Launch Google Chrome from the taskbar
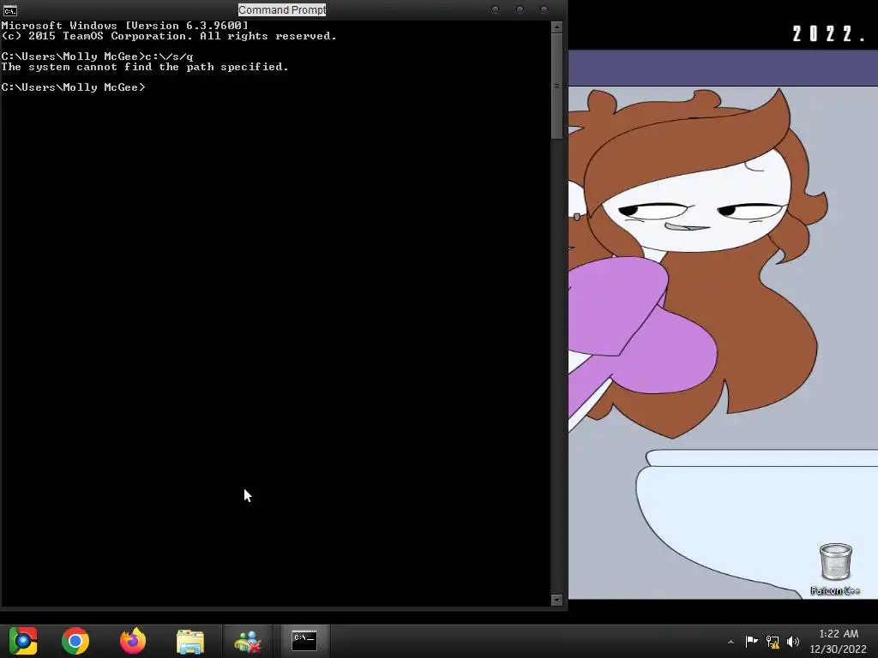The image size is (878, 658). 75,641
